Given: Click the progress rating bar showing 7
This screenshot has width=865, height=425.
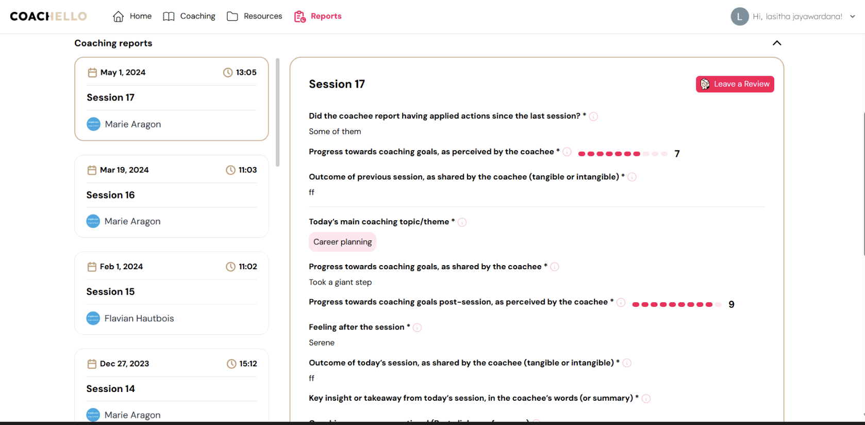Looking at the screenshot, I should [x=622, y=154].
